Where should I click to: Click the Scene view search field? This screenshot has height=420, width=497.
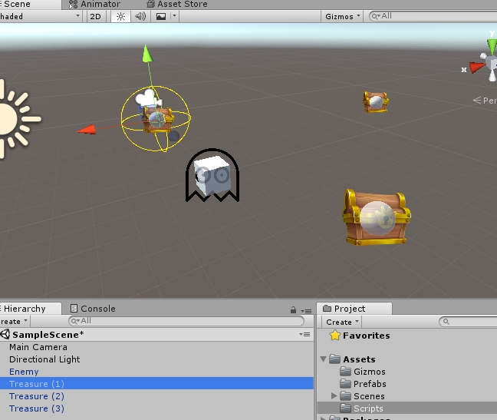433,16
